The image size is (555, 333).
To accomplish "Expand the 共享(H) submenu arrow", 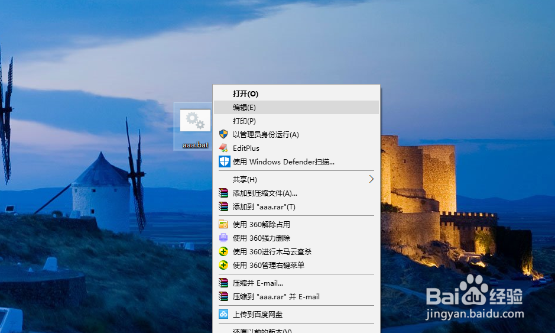I will click(x=371, y=179).
